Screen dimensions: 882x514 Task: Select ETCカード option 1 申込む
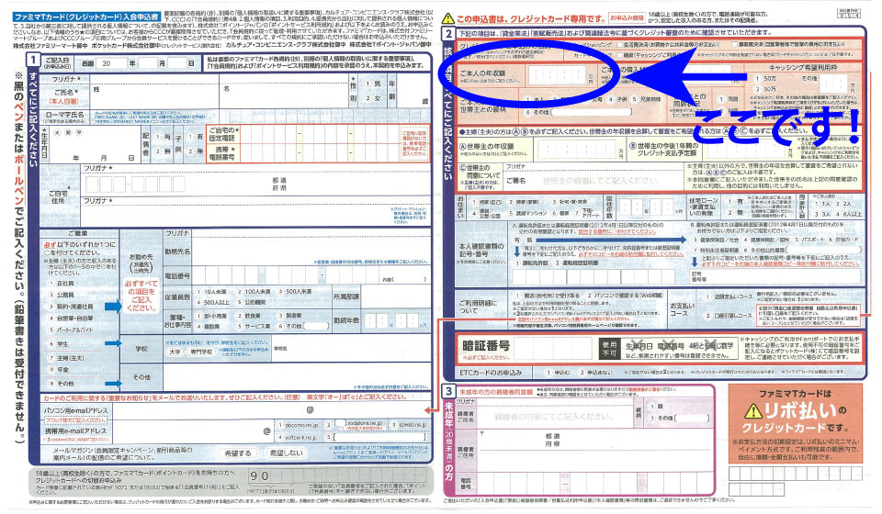click(x=558, y=372)
